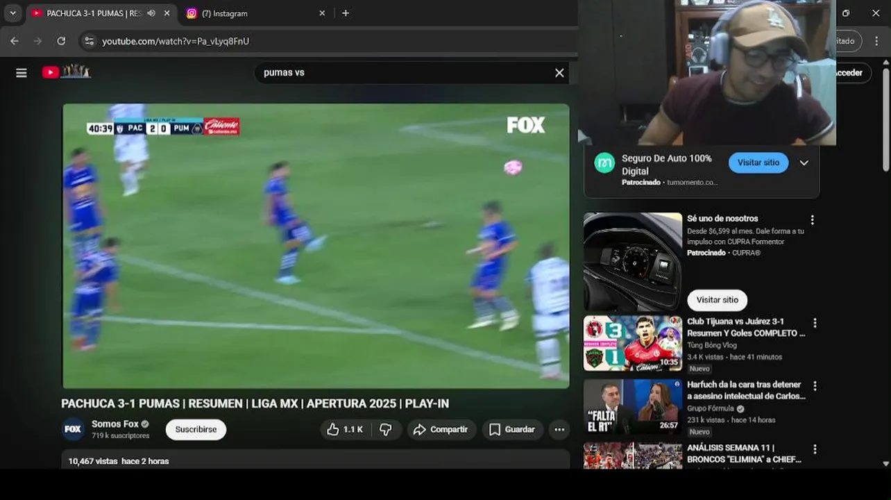Open the Somos Fox channel name link
The width and height of the screenshot is (891, 500).
(115, 424)
